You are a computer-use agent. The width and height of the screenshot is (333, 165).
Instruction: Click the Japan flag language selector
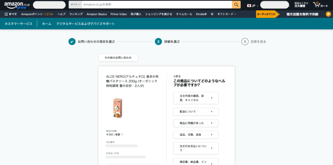pos(252,6)
